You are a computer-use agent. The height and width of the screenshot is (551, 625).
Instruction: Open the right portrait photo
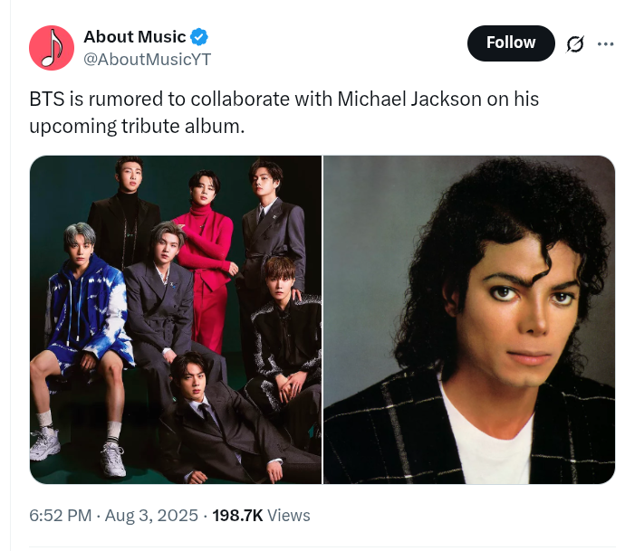(469, 319)
